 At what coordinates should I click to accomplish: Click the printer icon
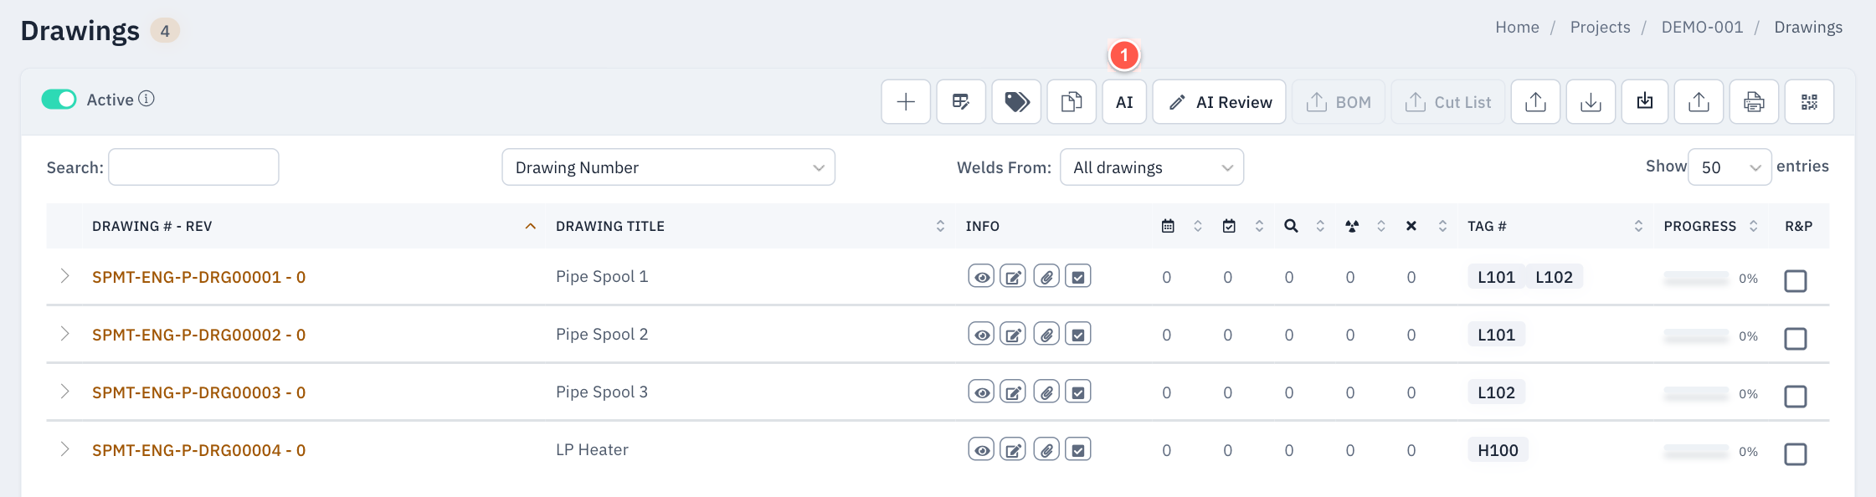(x=1754, y=102)
